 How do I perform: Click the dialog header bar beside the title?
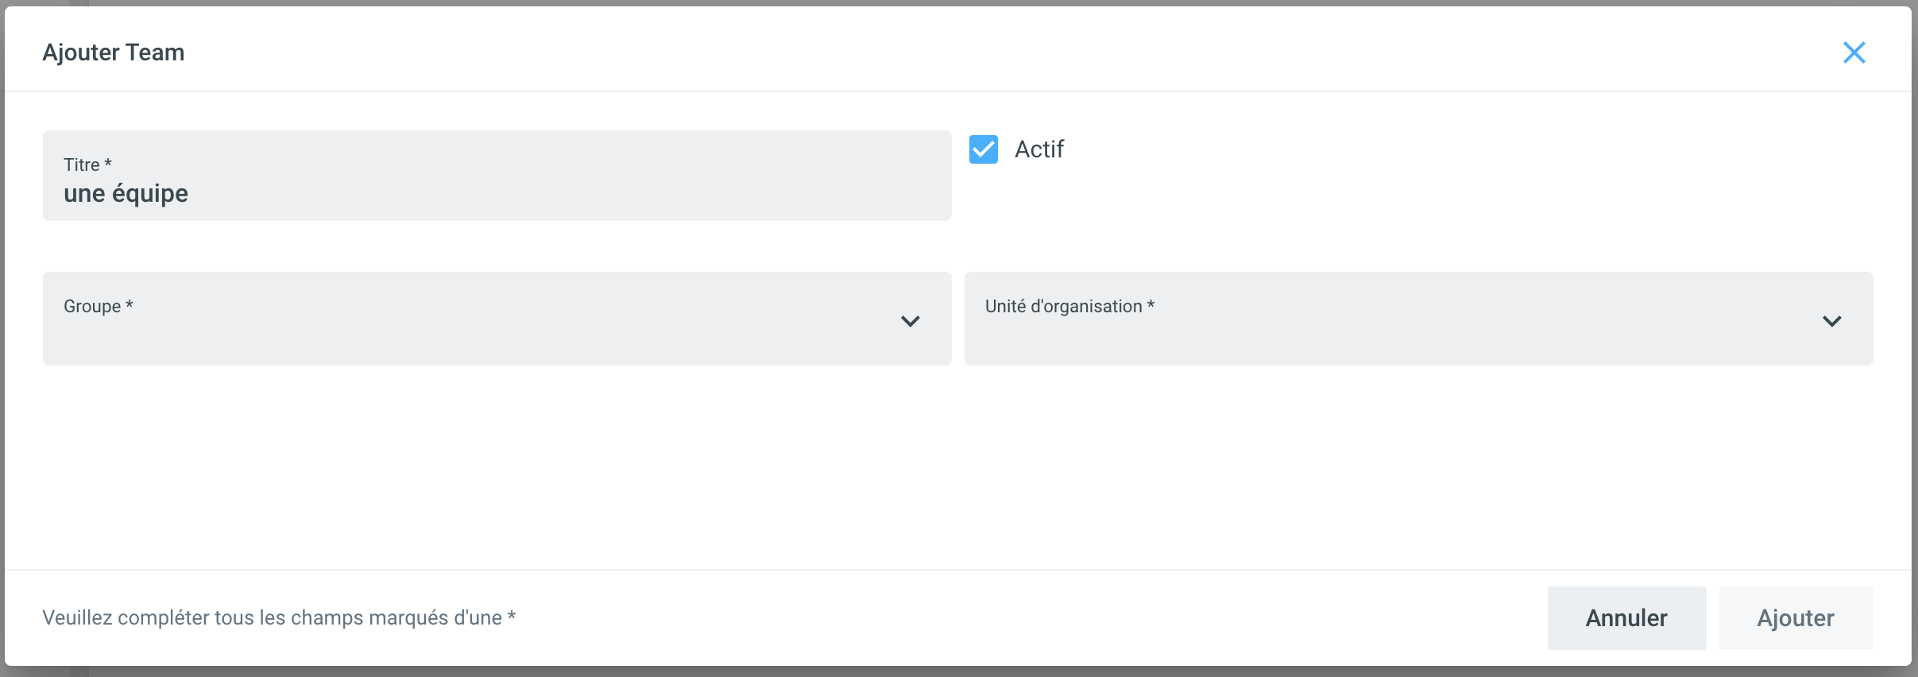pos(953,51)
